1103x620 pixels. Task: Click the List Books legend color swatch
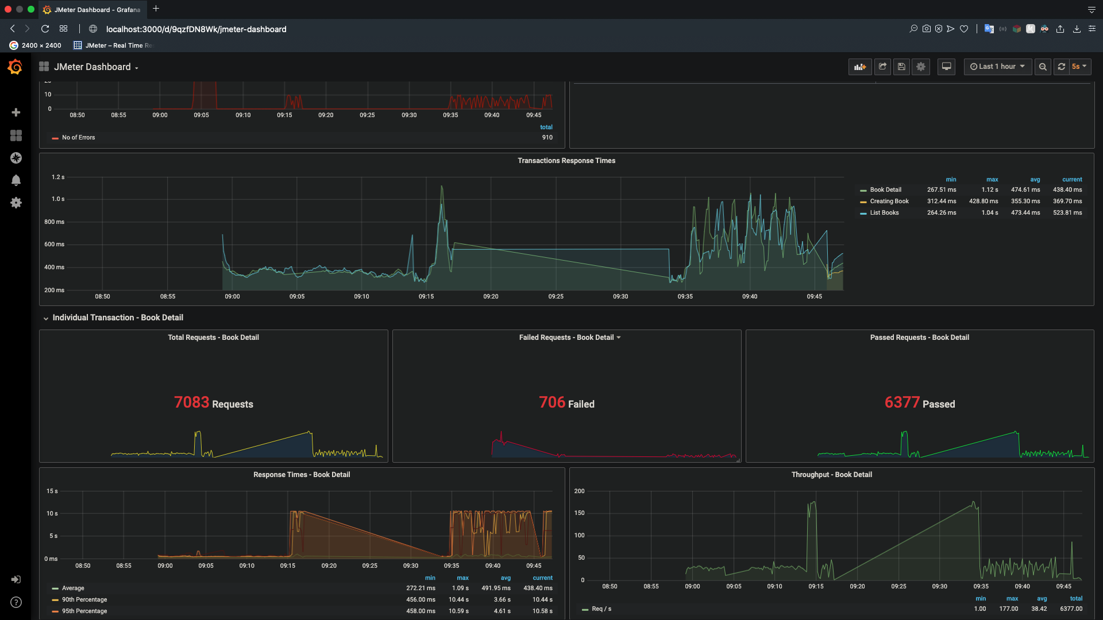863,214
